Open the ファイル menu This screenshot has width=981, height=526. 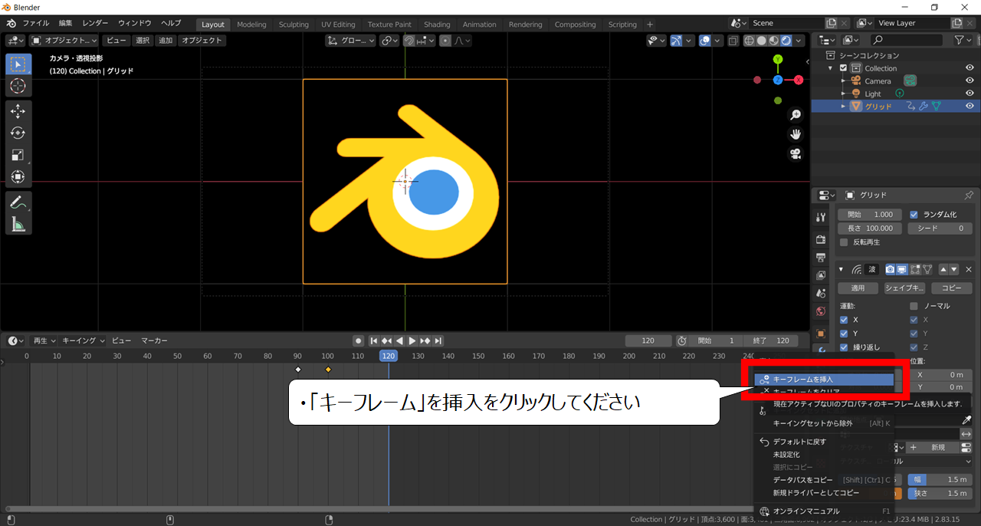(36, 23)
